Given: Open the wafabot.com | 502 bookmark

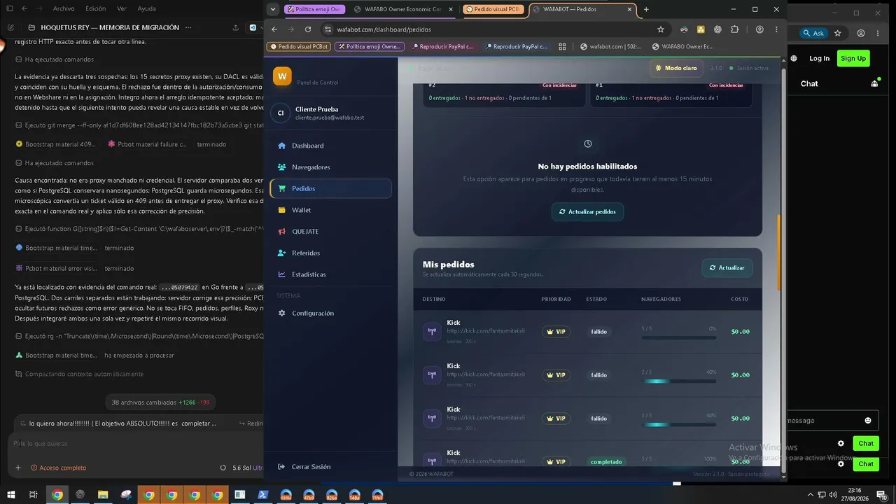Looking at the screenshot, I should 610,47.
